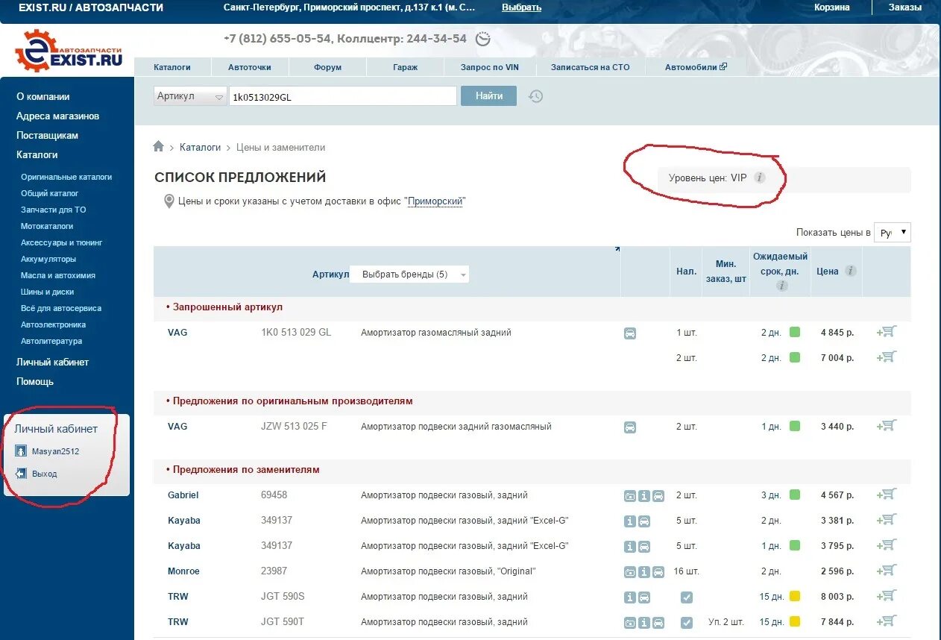Click Каталоги in the breadcrumb
941x640 pixels.
[200, 148]
